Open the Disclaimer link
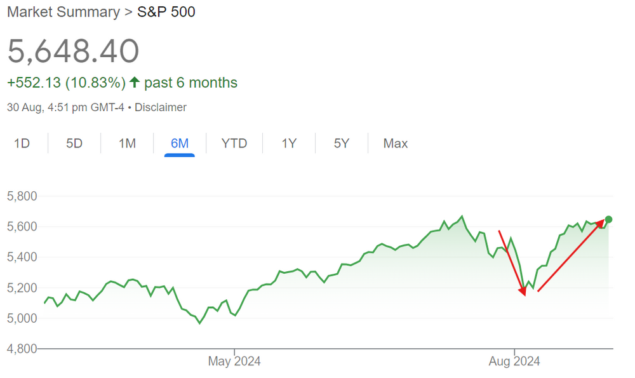The width and height of the screenshot is (635, 378). point(161,107)
